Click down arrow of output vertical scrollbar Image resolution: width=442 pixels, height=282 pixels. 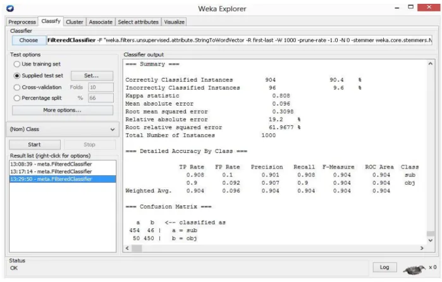[x=430, y=240]
